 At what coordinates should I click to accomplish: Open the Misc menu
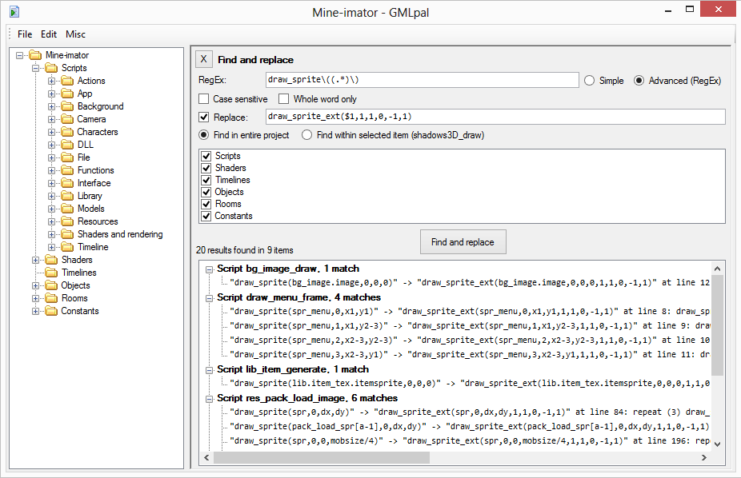click(x=75, y=34)
